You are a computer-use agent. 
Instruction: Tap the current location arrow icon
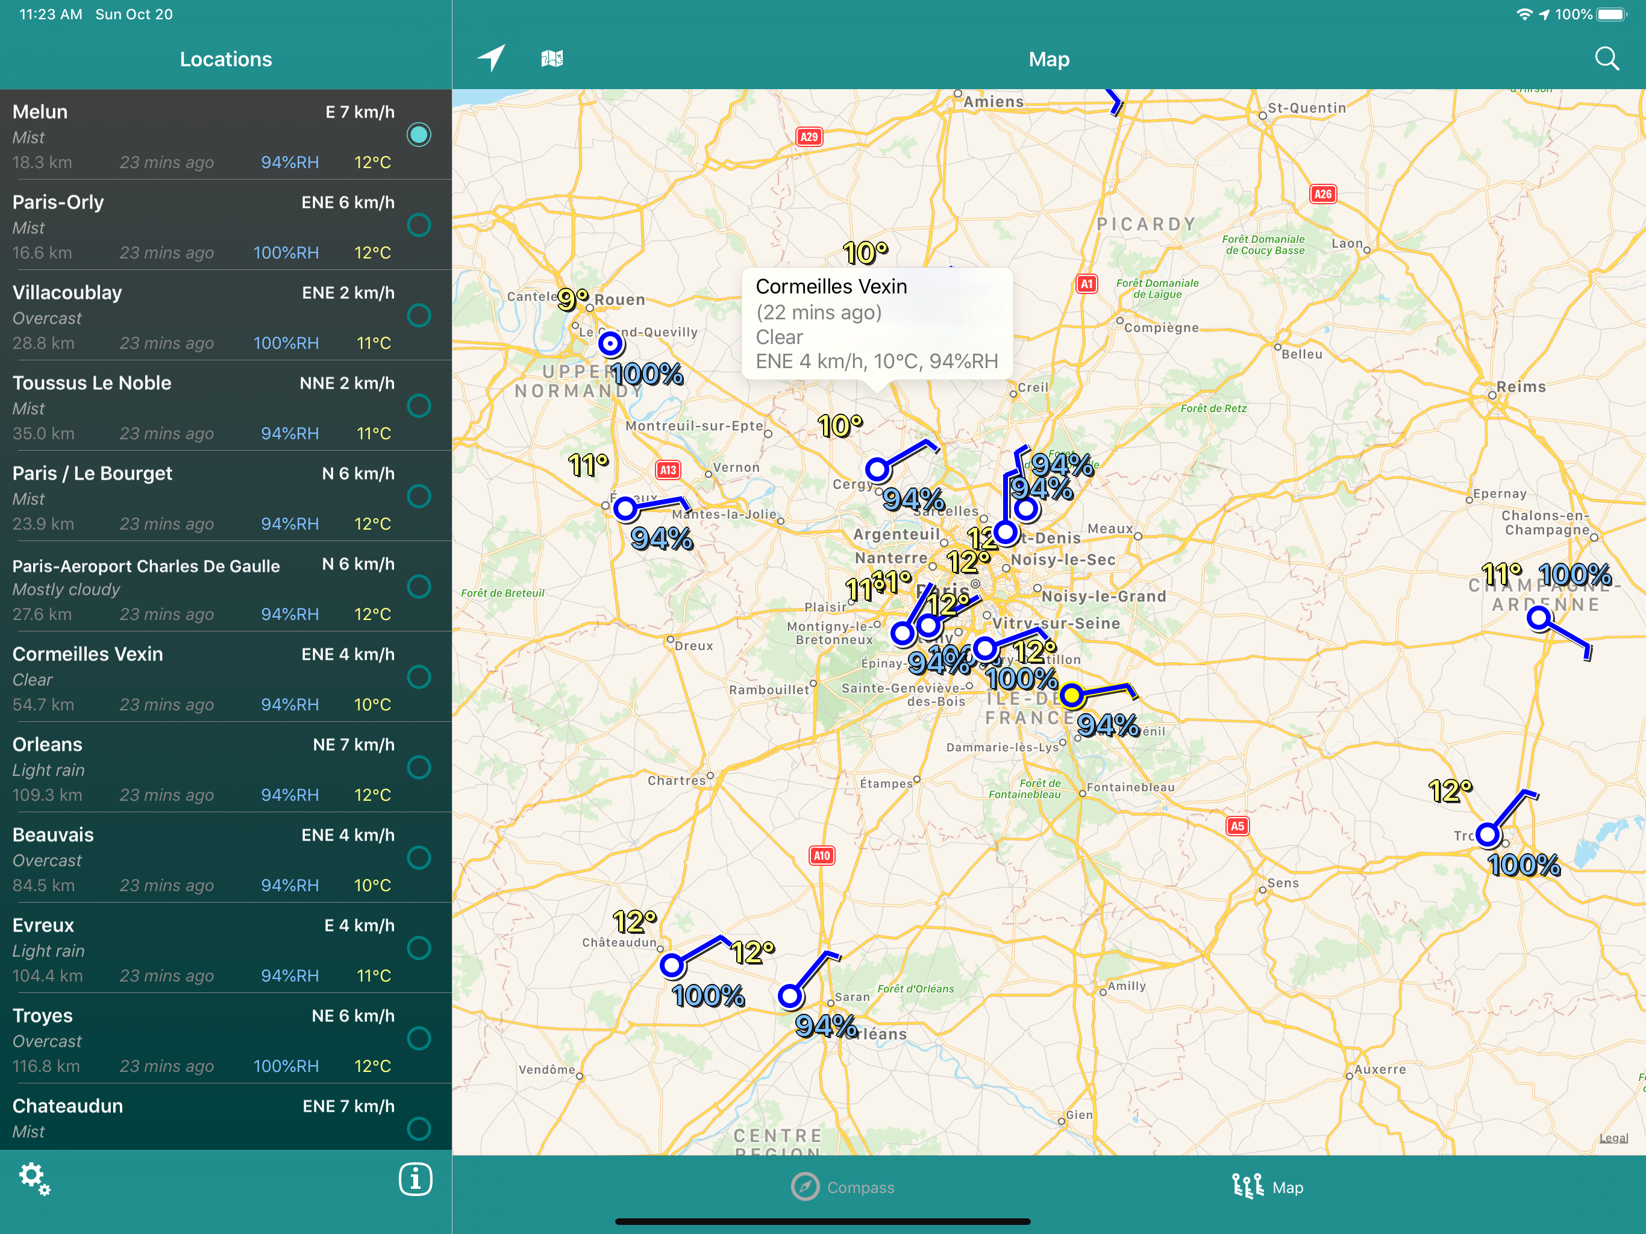491,58
